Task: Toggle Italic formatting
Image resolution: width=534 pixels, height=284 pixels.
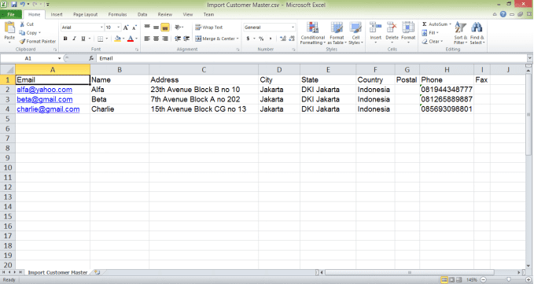Action: pyautogui.click(x=74, y=39)
